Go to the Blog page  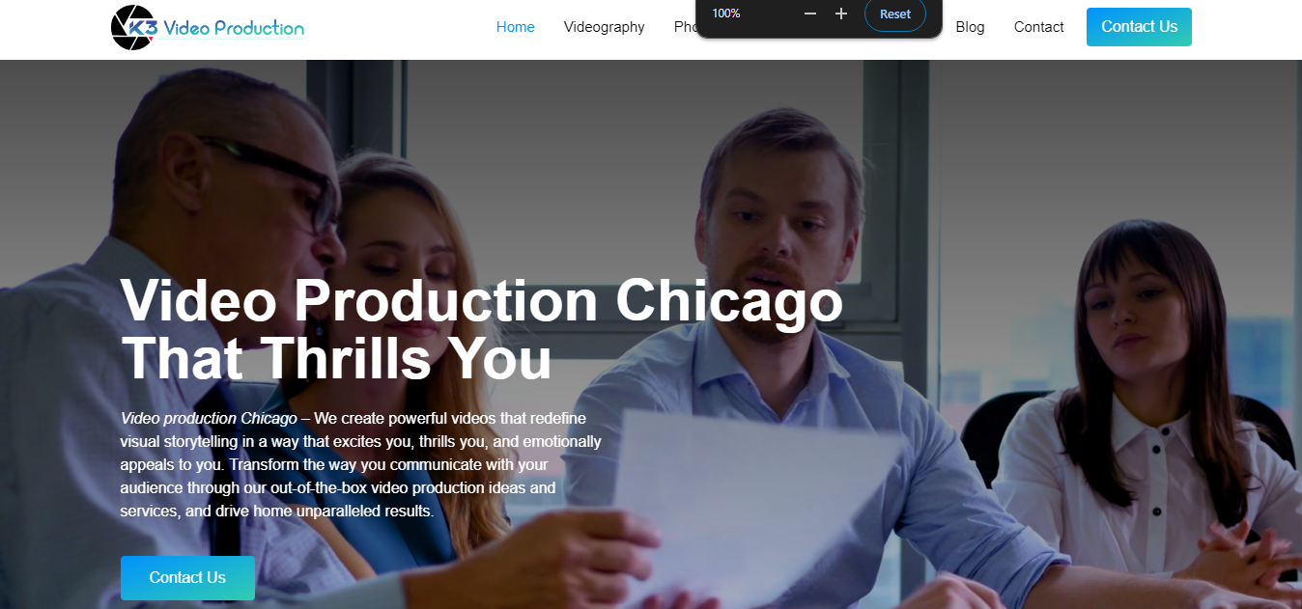pos(970,27)
